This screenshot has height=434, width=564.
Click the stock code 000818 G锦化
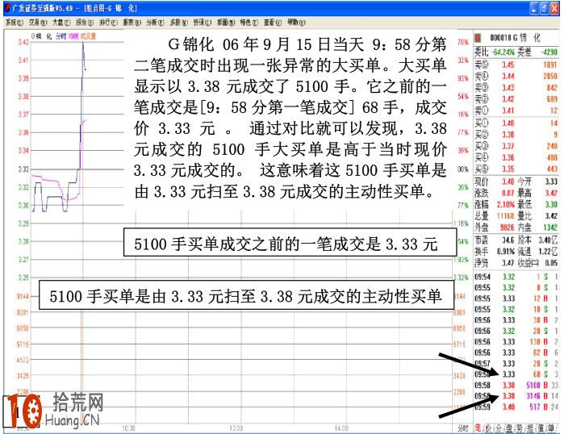click(x=516, y=38)
